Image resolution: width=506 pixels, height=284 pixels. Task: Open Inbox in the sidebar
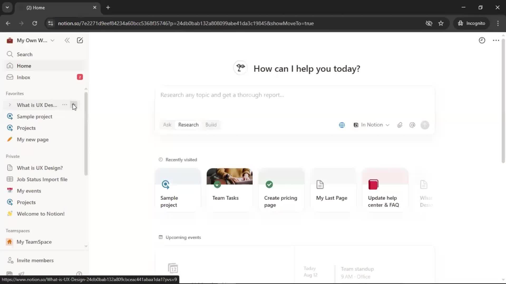click(45, 77)
